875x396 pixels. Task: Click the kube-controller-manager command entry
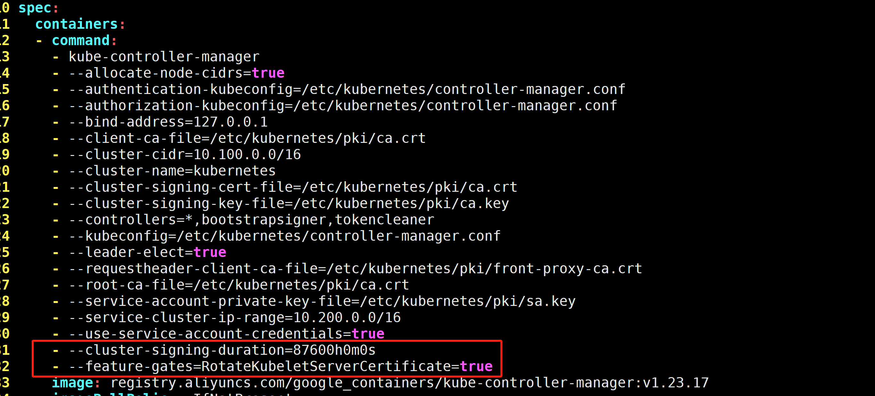tap(164, 57)
